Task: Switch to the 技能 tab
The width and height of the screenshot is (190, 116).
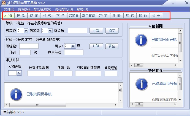Action: 21,16
